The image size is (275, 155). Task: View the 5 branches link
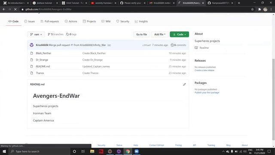point(55,34)
